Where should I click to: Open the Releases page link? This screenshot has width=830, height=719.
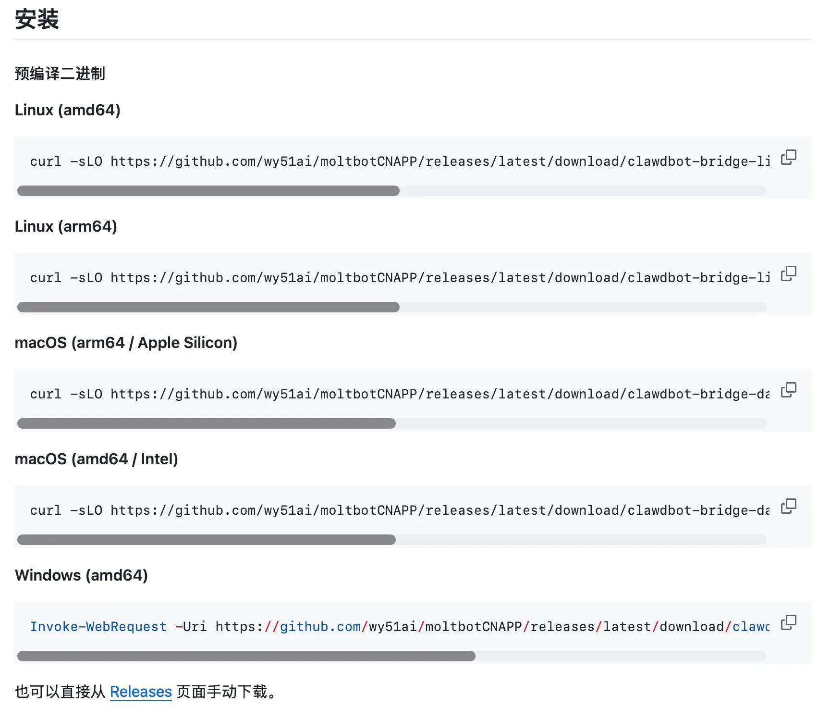[141, 692]
